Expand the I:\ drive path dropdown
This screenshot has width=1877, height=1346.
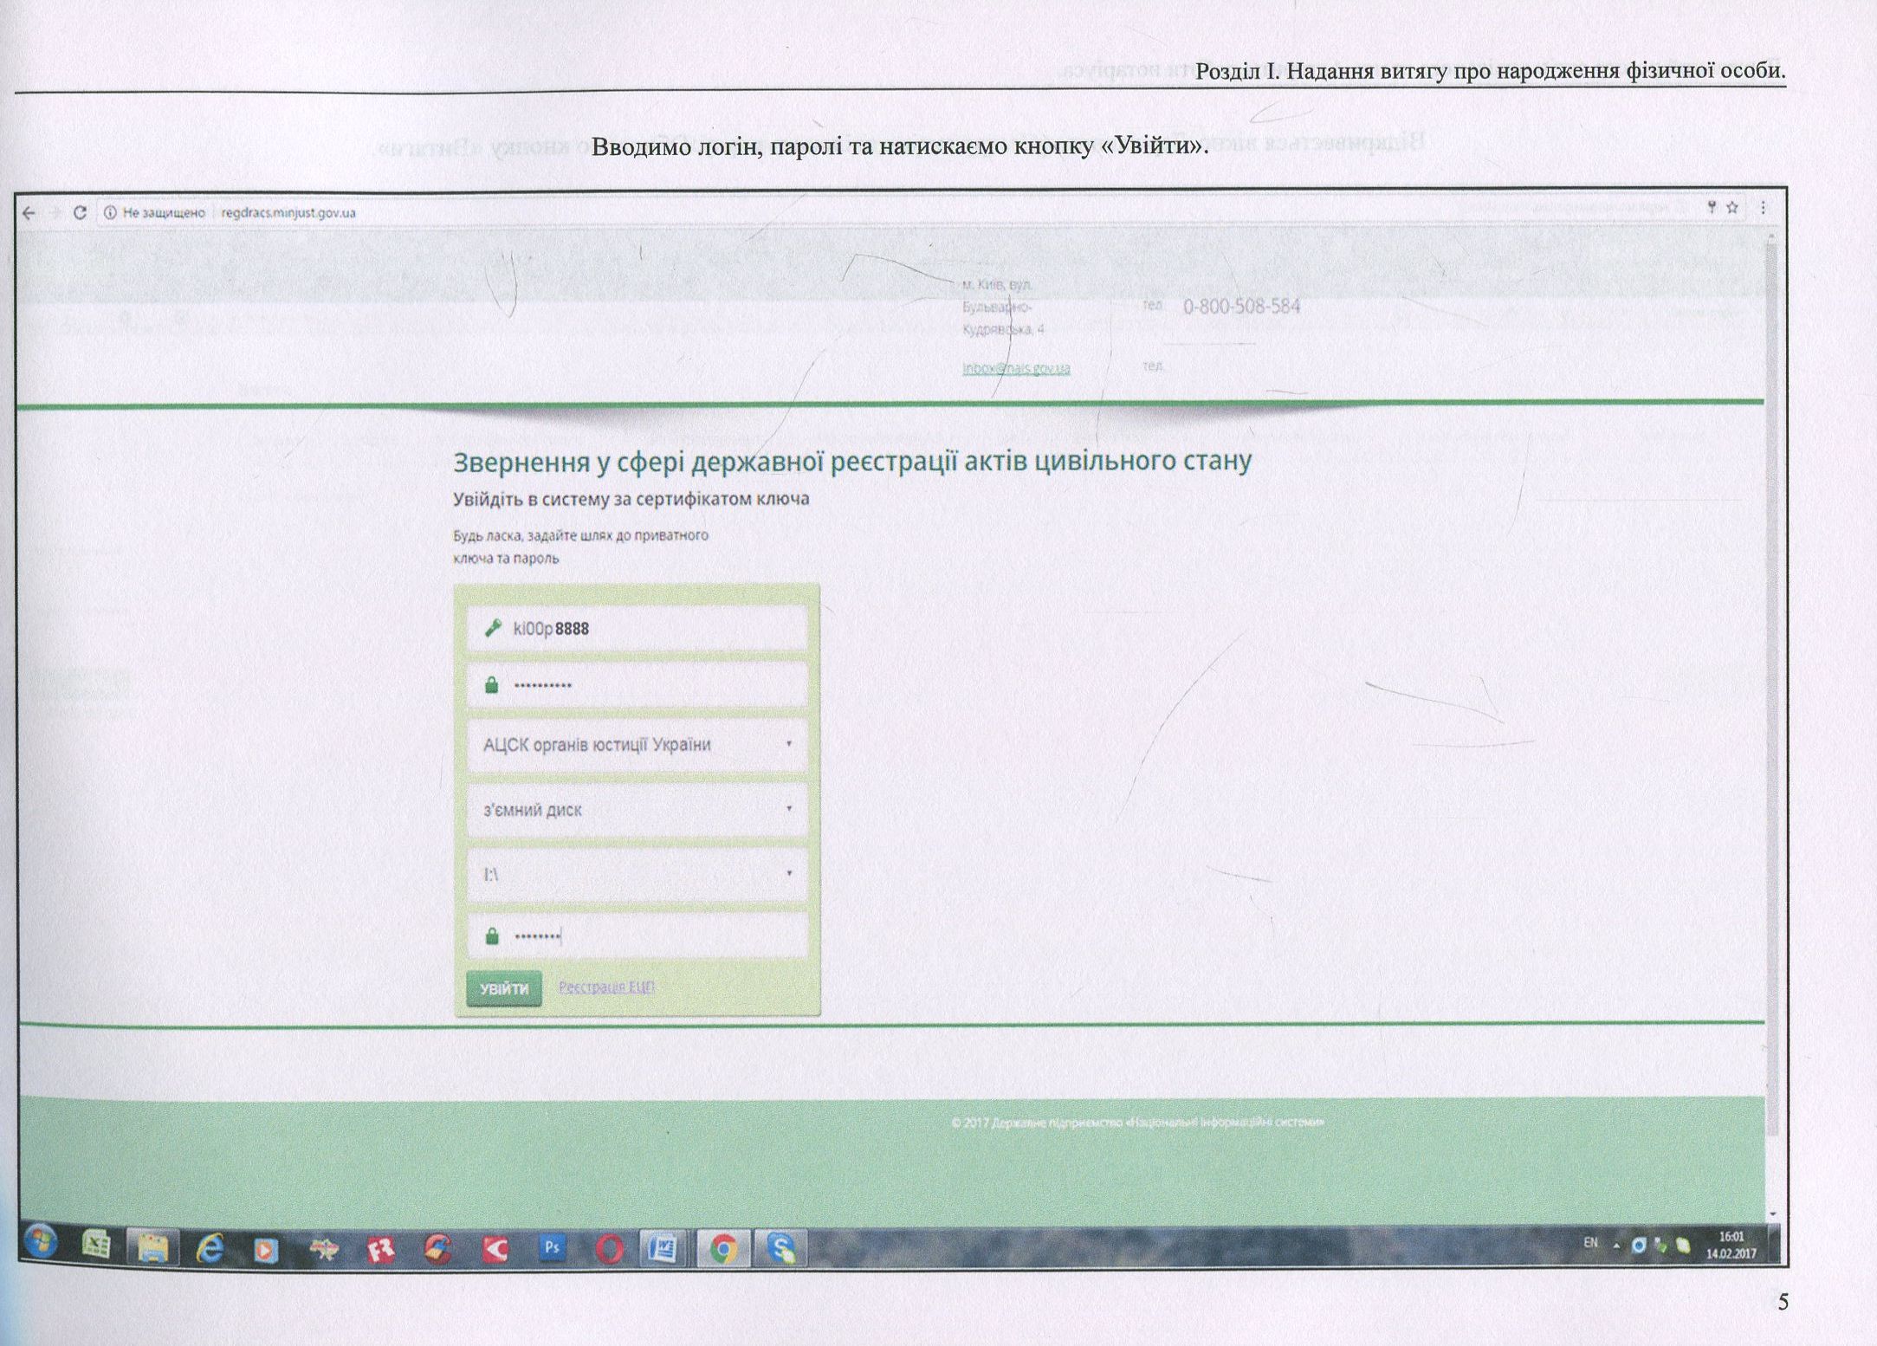(638, 874)
